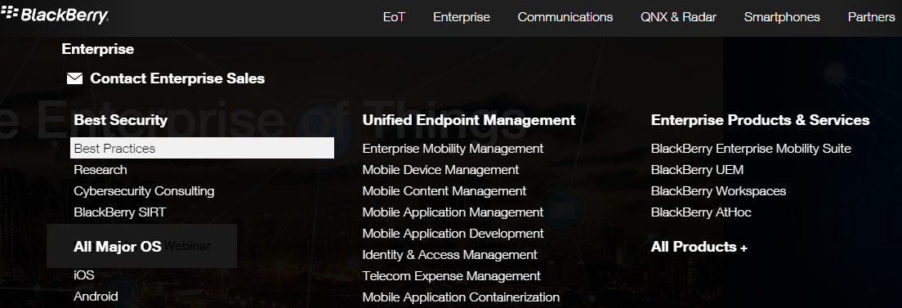Viewport: 902px width, 308px height.
Task: Click the BlackBerry logo
Action: coord(54,16)
